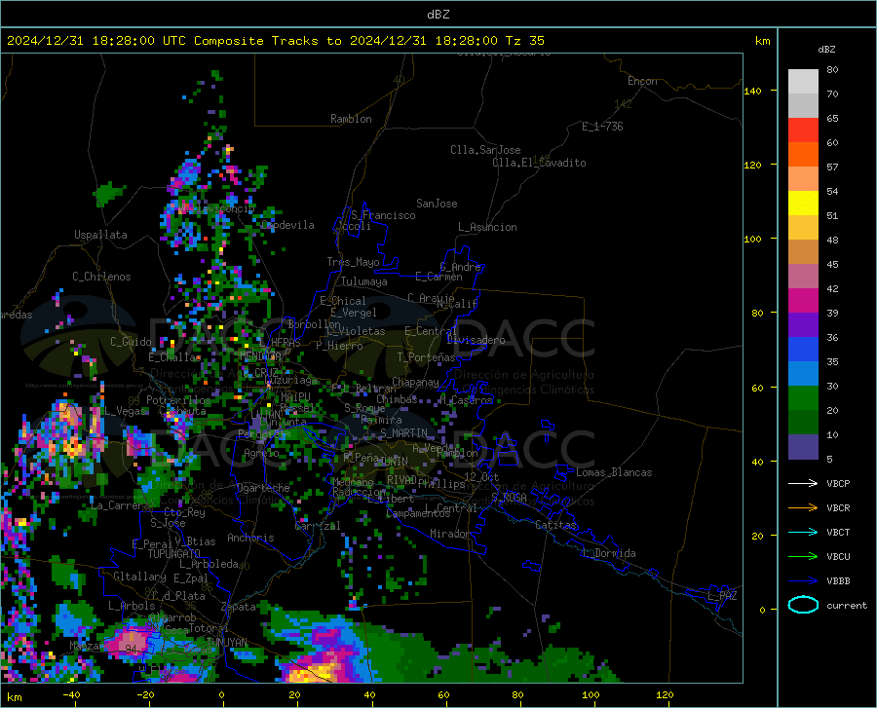Screen dimensions: 877x708
Task: Click the TUPUNGATO label
Action: coord(174,554)
